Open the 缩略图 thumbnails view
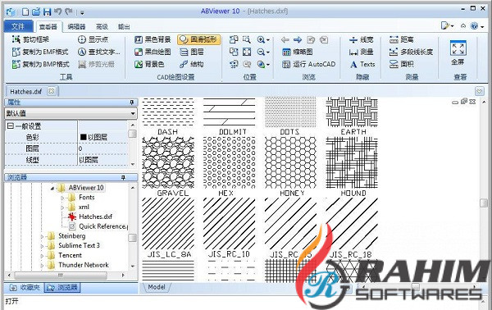492x310 pixels. pyautogui.click(x=297, y=52)
